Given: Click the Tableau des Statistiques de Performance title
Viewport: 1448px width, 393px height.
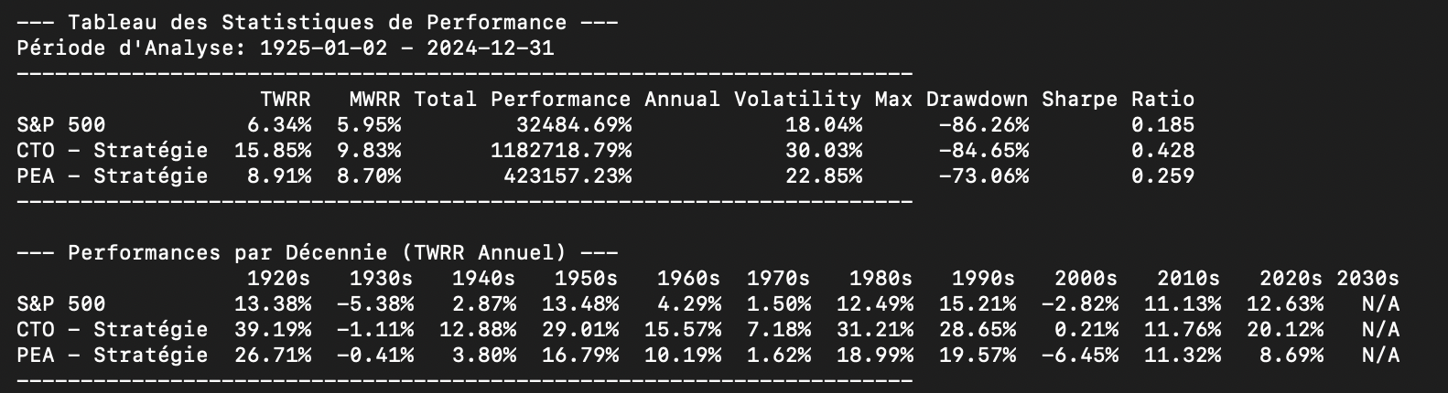Looking at the screenshot, I should click(317, 23).
